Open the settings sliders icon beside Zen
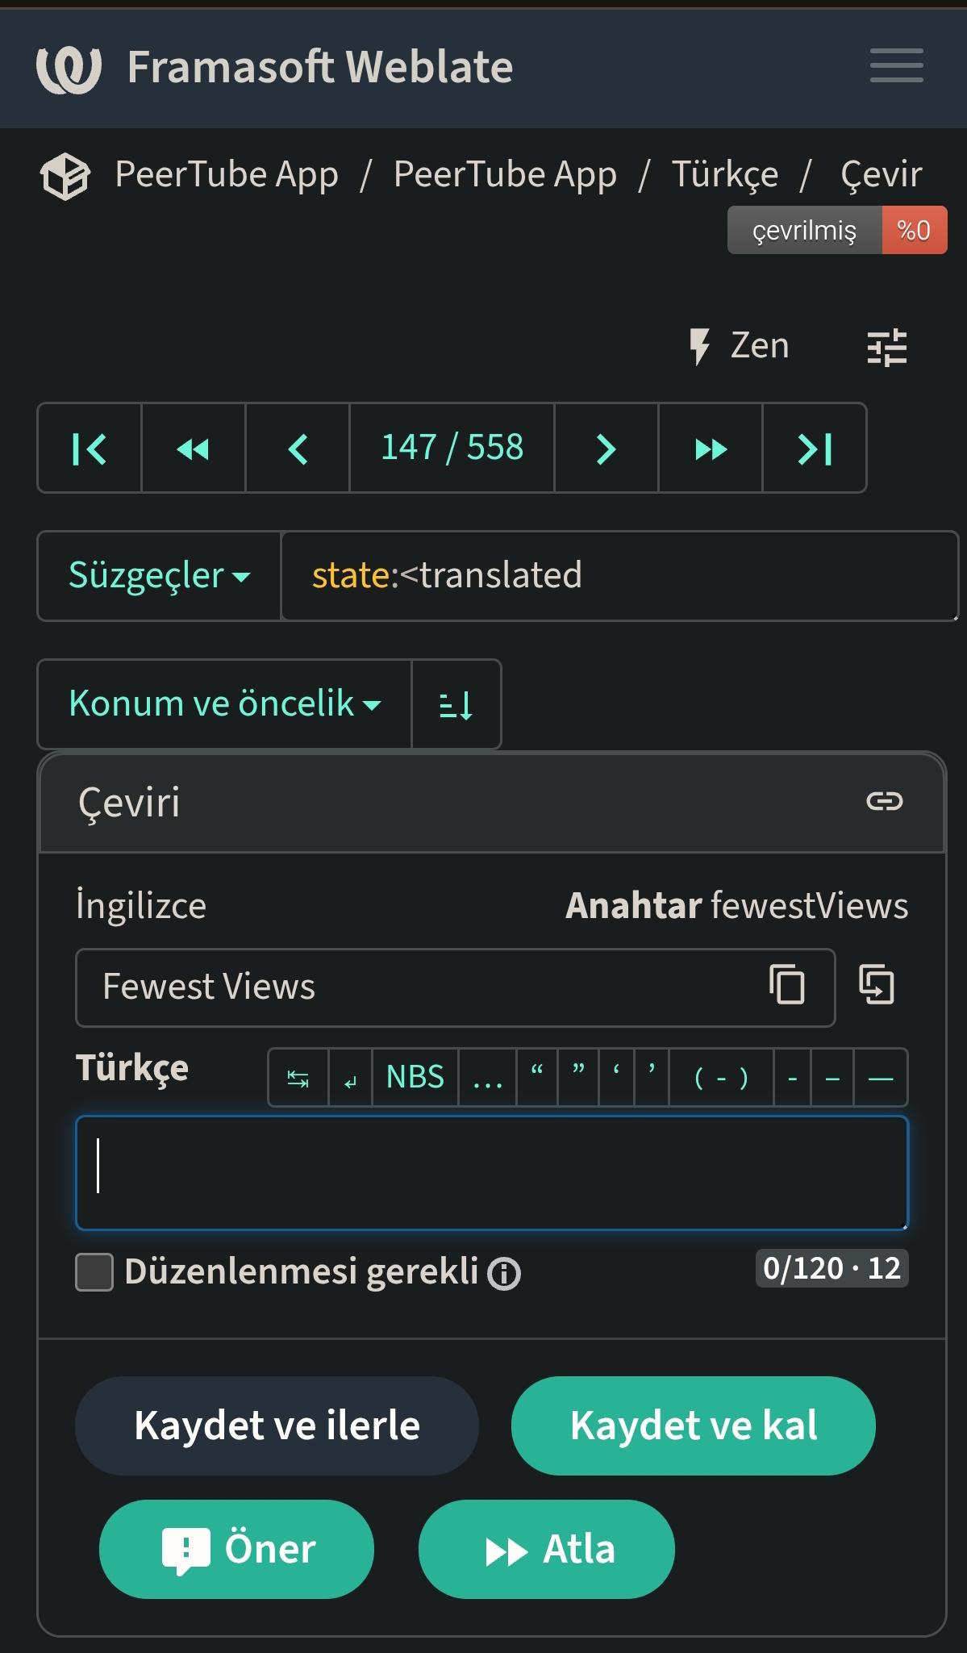 coord(886,348)
